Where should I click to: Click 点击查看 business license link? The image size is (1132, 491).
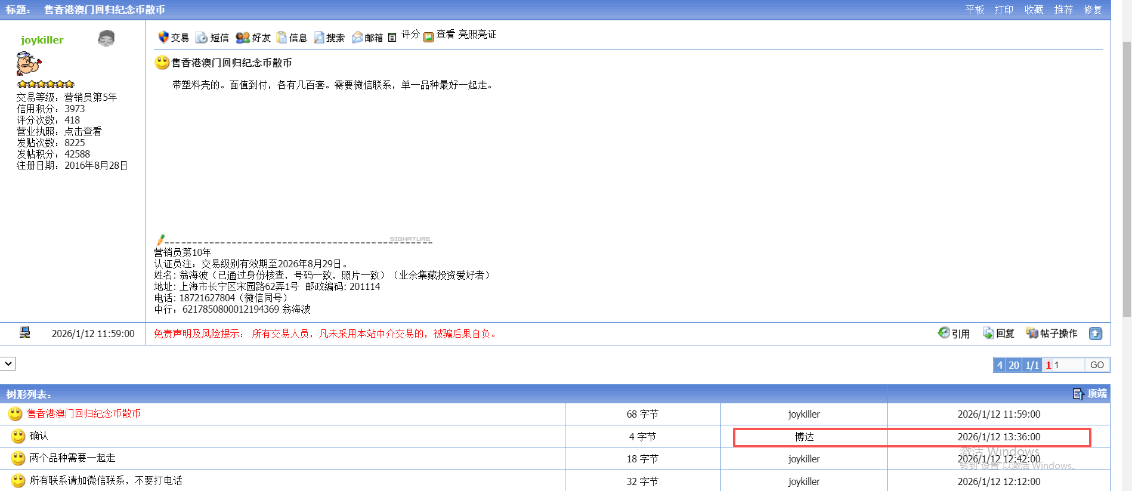click(x=83, y=131)
